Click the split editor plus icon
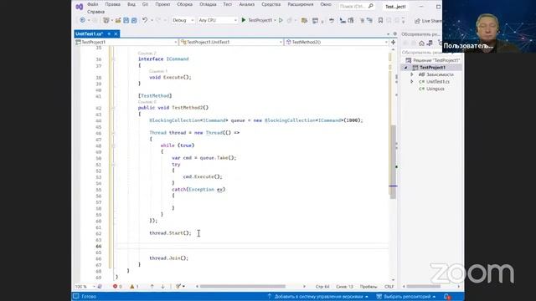The width and height of the screenshot is (536, 301). 393,42
